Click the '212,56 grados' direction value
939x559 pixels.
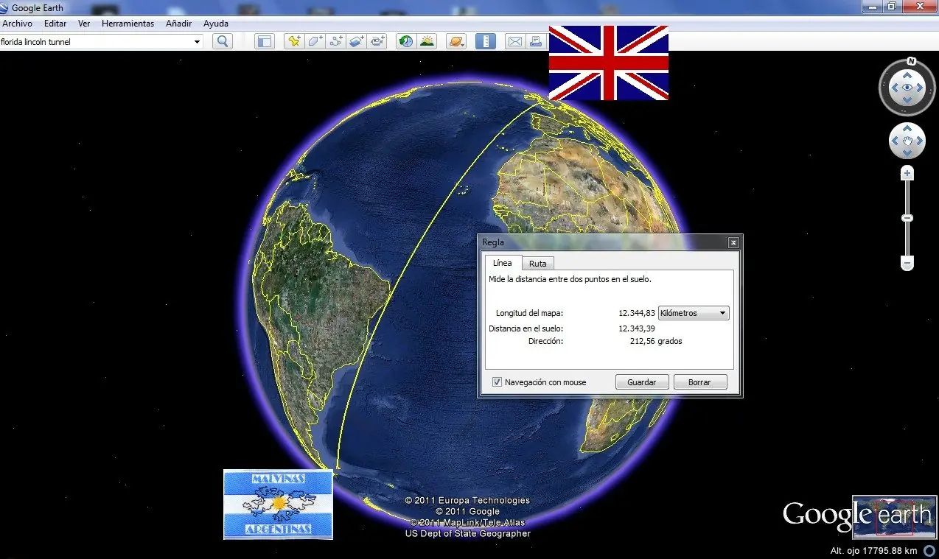tap(656, 341)
